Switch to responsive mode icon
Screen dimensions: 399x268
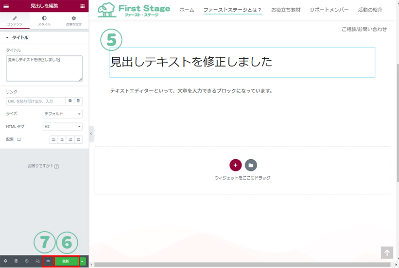(37, 261)
